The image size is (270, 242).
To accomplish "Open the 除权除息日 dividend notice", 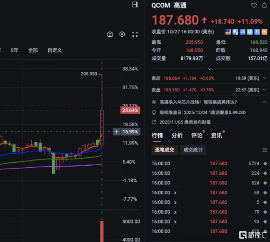I will [x=202, y=113].
